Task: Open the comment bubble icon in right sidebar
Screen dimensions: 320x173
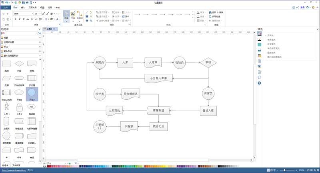Action: pos(259,77)
